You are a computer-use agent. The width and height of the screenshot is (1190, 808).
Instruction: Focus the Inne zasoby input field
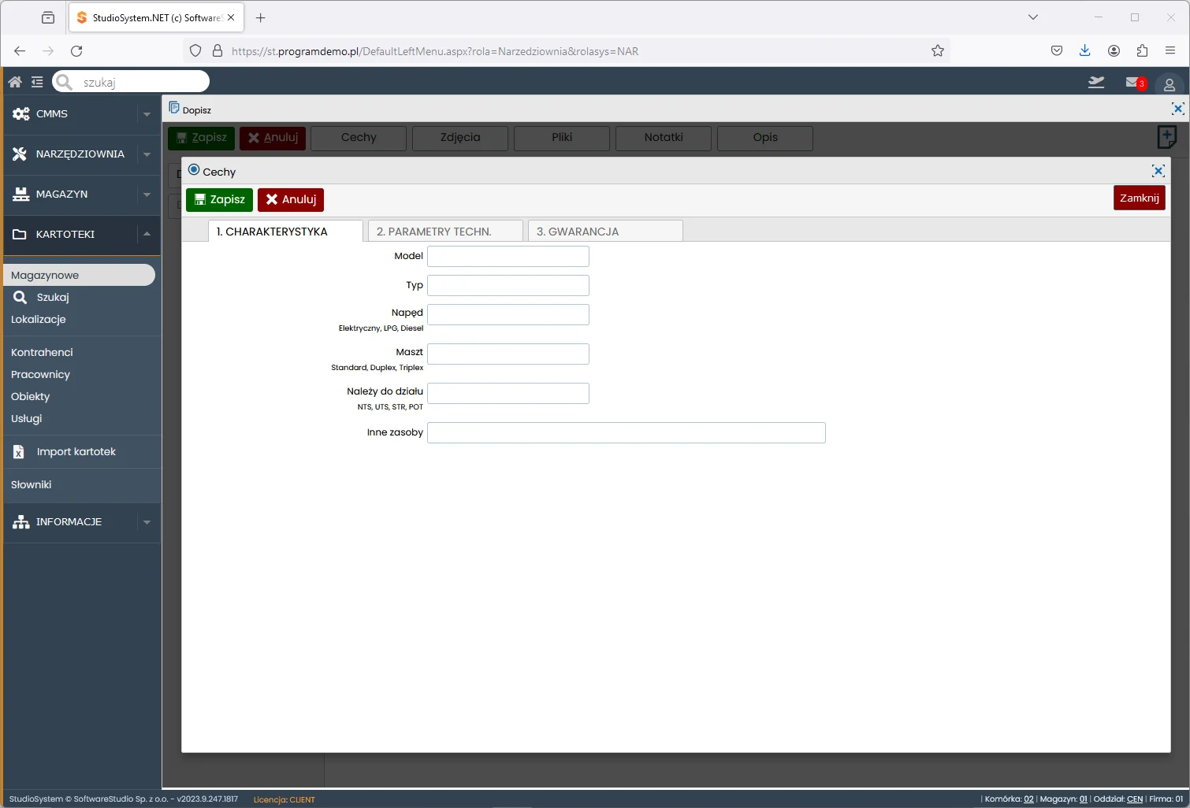coord(627,433)
